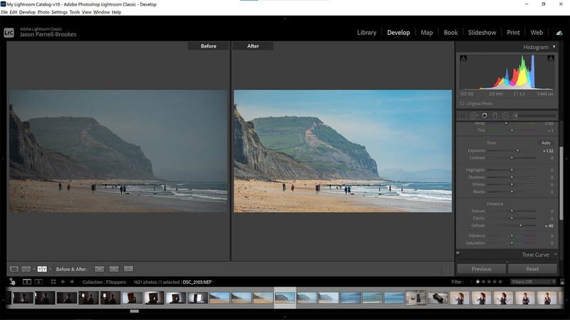Screen dimensions: 570x320
Task: Swap Before and After settings icon
Action: pos(128,269)
